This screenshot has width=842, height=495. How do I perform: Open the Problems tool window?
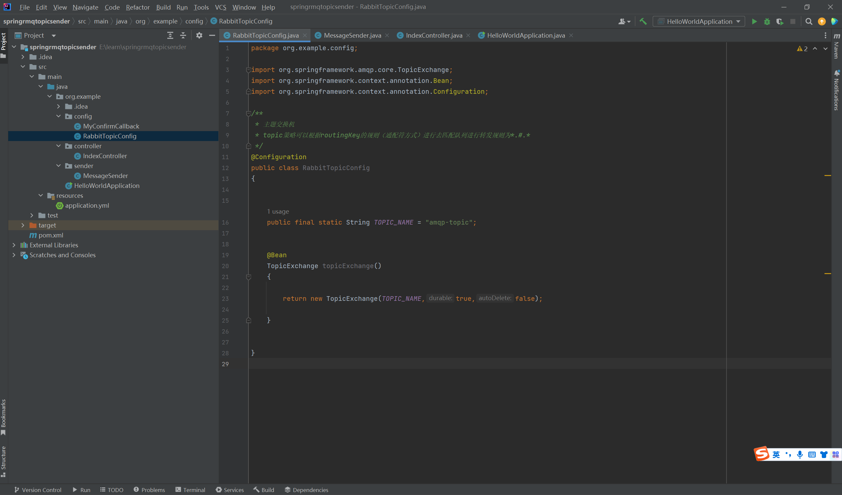pyautogui.click(x=149, y=490)
